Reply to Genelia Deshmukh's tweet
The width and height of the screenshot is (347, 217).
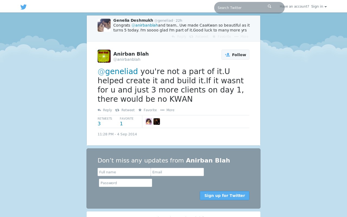tap(179, 37)
